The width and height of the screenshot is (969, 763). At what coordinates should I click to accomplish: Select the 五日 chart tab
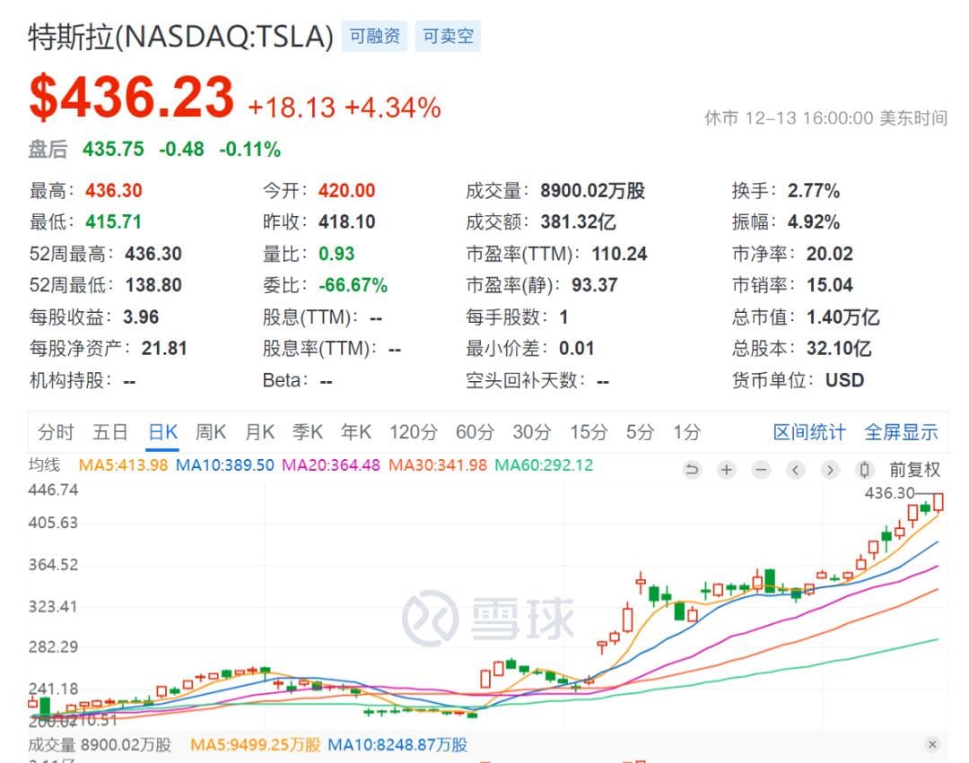point(110,432)
